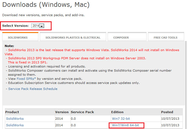This screenshot has height=129, width=188.
Task: Click the Product column header
Action: pos(12,112)
